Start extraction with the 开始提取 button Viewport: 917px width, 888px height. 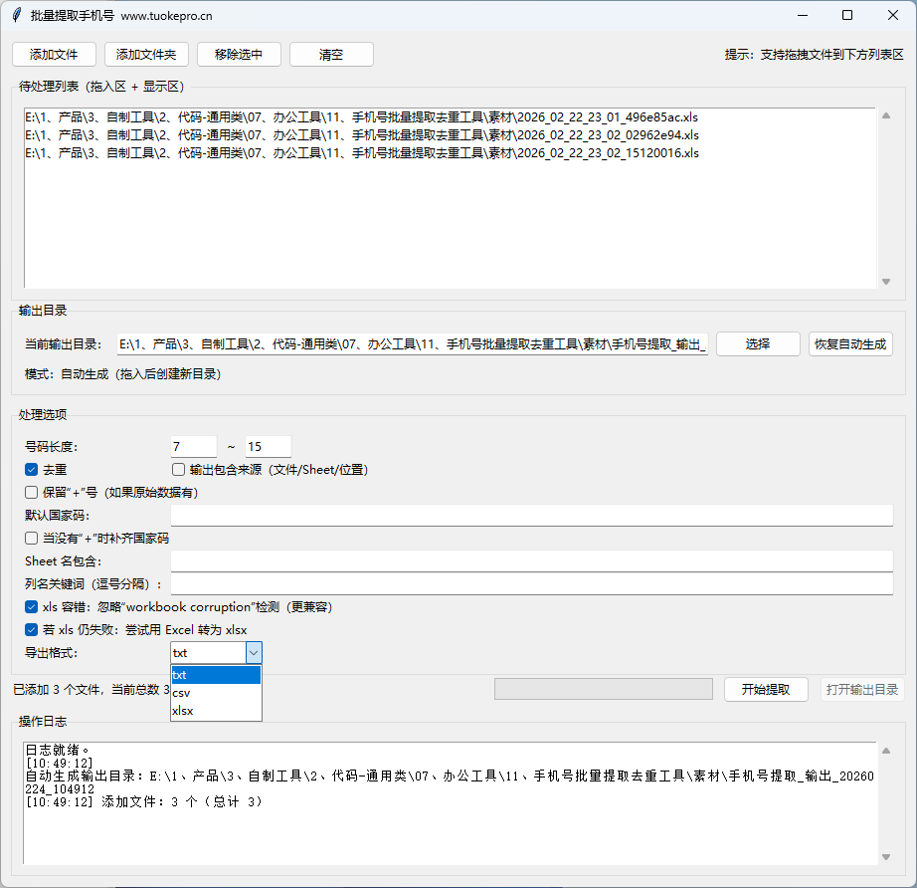point(766,690)
